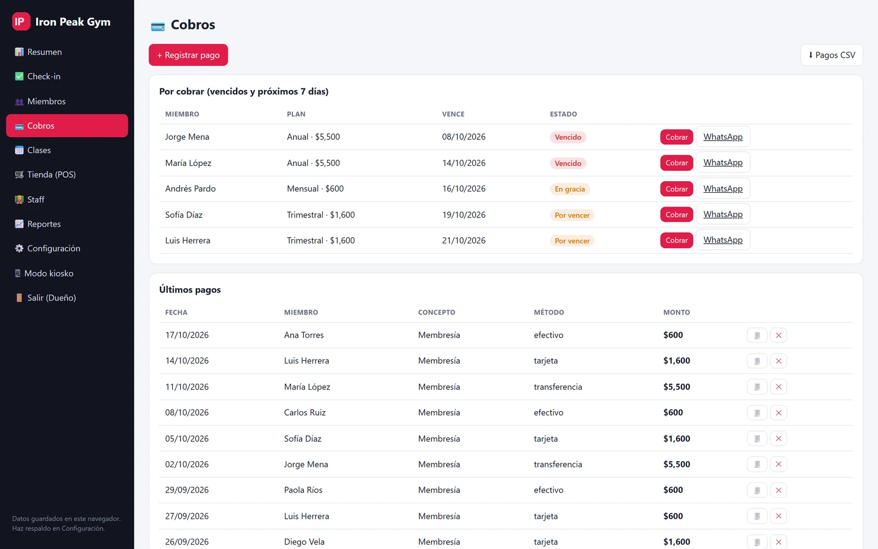Delete the 05/10/2026 Sofía Díaz payment
The image size is (878, 549).
click(778, 439)
